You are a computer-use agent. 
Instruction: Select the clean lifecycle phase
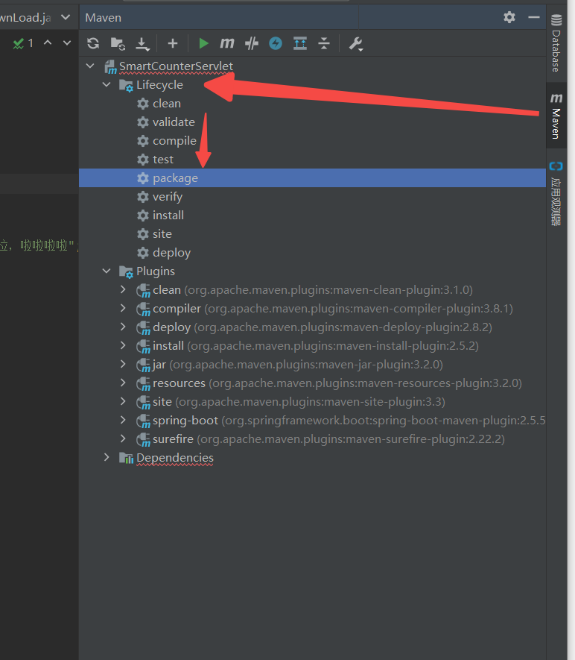[x=312, y=104]
